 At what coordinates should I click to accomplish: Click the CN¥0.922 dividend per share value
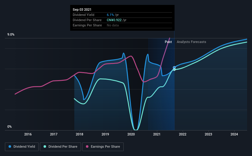(114, 20)
